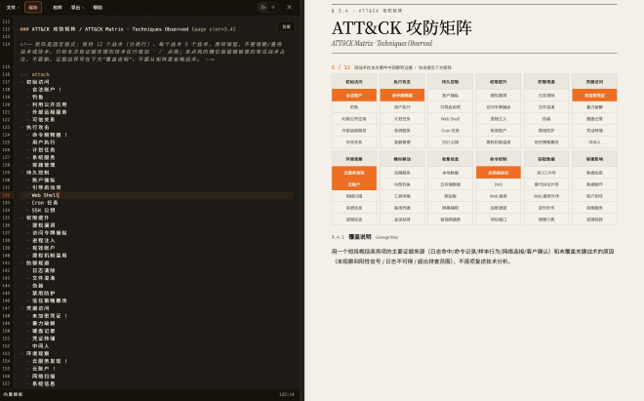Click the 目录 button at the editor's top right
Image resolution: width=644 pixels, height=401 pixels.
(x=286, y=26)
